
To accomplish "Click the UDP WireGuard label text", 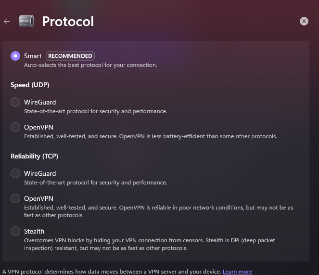I will [40, 102].
